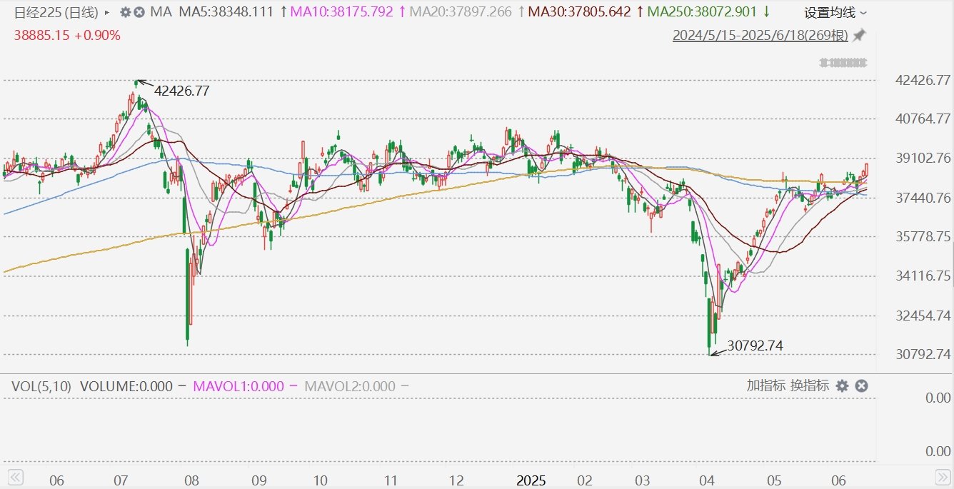Screen dimensions: 954x489
Task: Click the 30792.74 low price annotation
Action: [755, 346]
